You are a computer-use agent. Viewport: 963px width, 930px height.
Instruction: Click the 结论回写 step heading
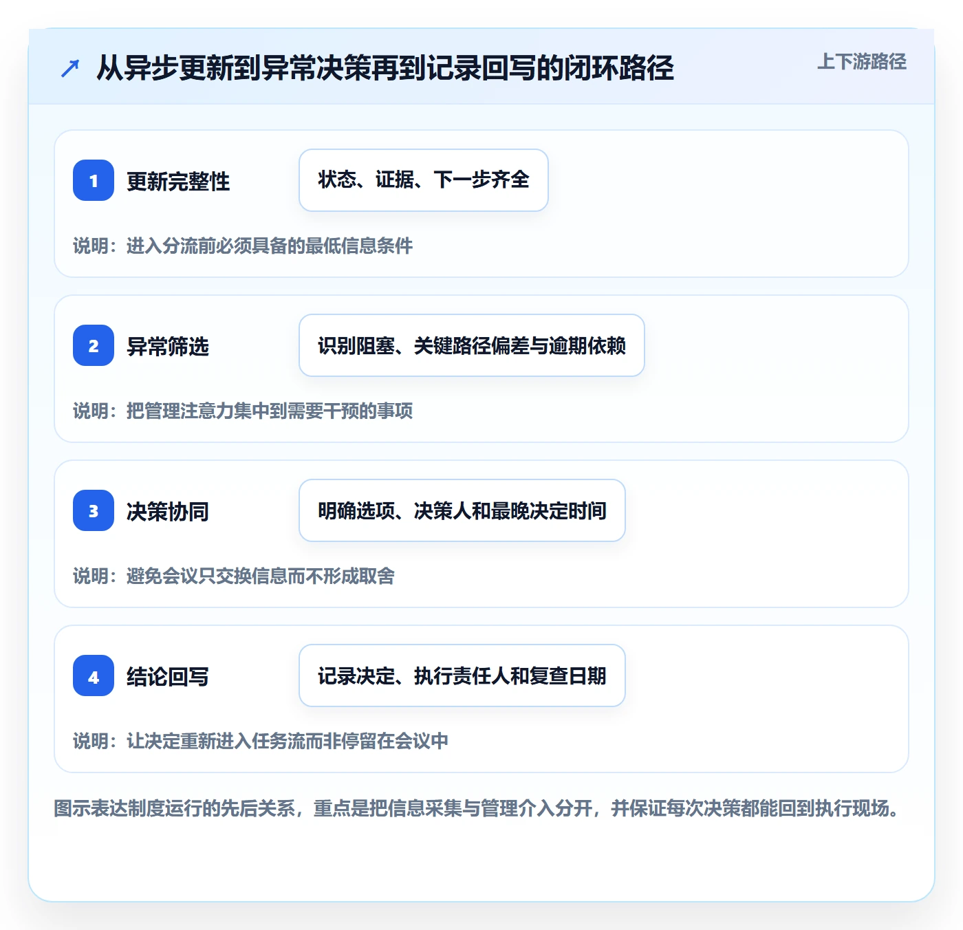(168, 676)
